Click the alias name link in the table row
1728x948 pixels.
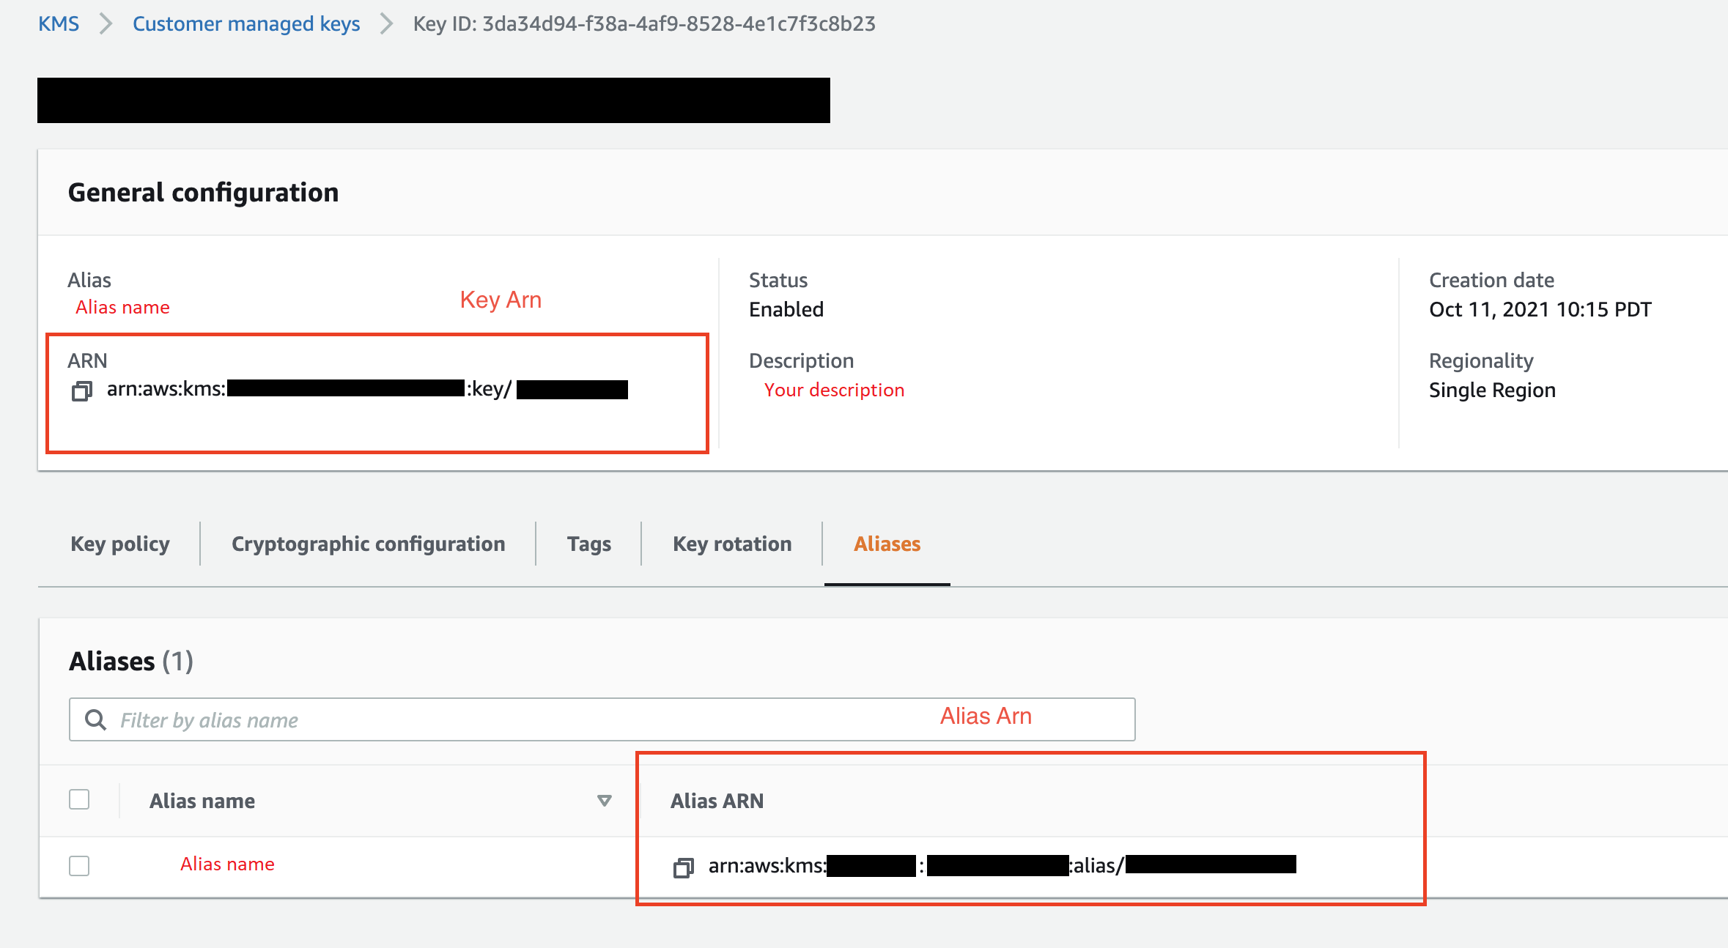(x=227, y=864)
